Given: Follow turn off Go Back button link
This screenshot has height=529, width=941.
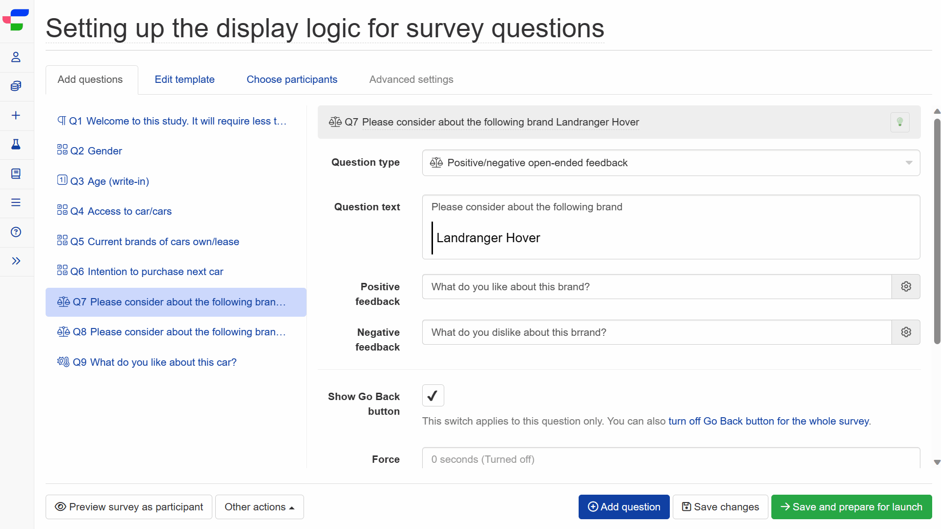Looking at the screenshot, I should (768, 421).
